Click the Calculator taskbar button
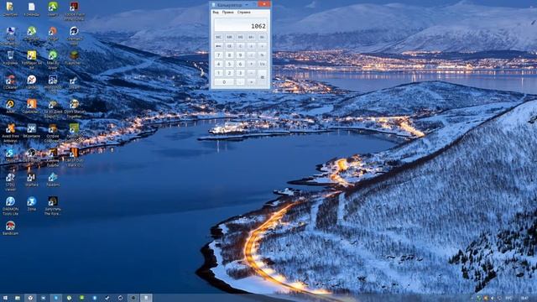The image size is (537, 302). (x=146, y=298)
